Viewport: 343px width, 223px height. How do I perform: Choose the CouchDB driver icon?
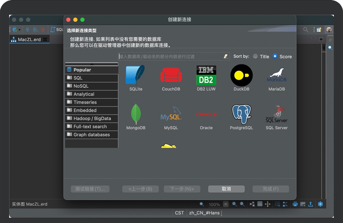click(171, 75)
